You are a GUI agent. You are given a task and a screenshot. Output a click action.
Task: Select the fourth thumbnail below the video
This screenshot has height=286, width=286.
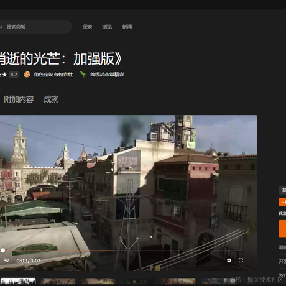138,281
